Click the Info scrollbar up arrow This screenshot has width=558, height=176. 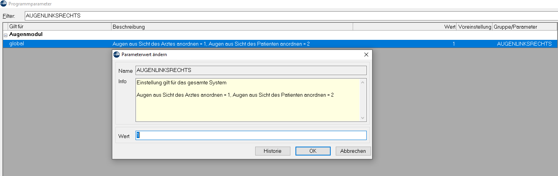[x=363, y=82]
